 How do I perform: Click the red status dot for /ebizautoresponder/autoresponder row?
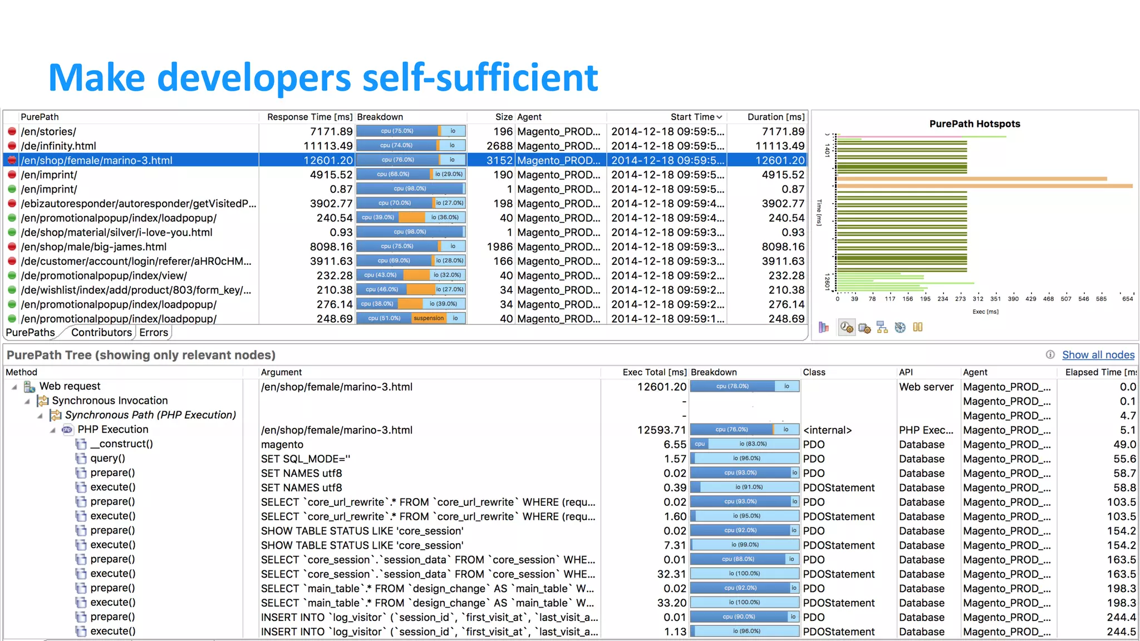(x=12, y=204)
